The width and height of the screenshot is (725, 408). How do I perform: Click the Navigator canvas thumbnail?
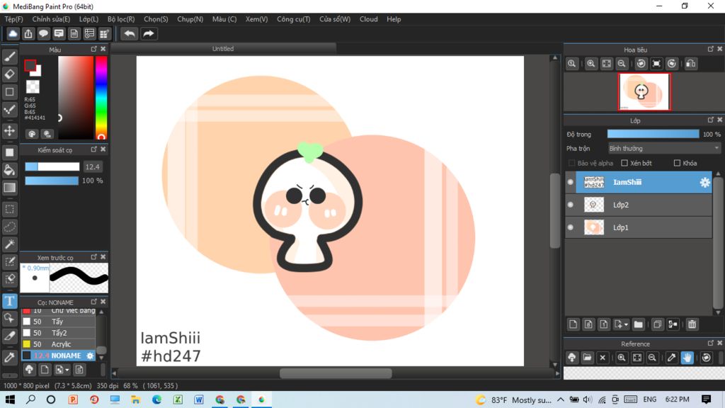(644, 91)
